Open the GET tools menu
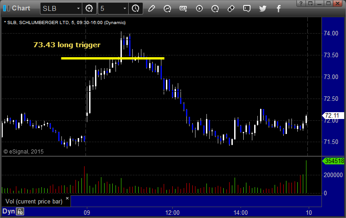The height and width of the screenshot is (218, 346). (183, 9)
